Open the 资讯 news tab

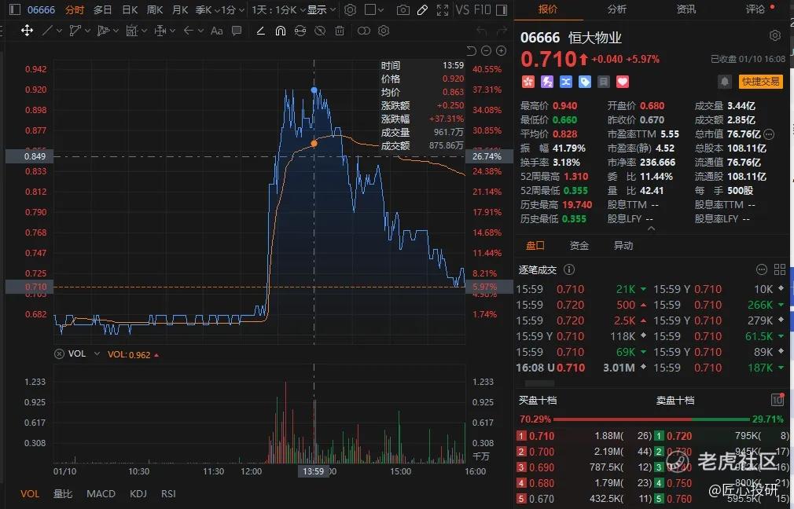pyautogui.click(x=686, y=9)
